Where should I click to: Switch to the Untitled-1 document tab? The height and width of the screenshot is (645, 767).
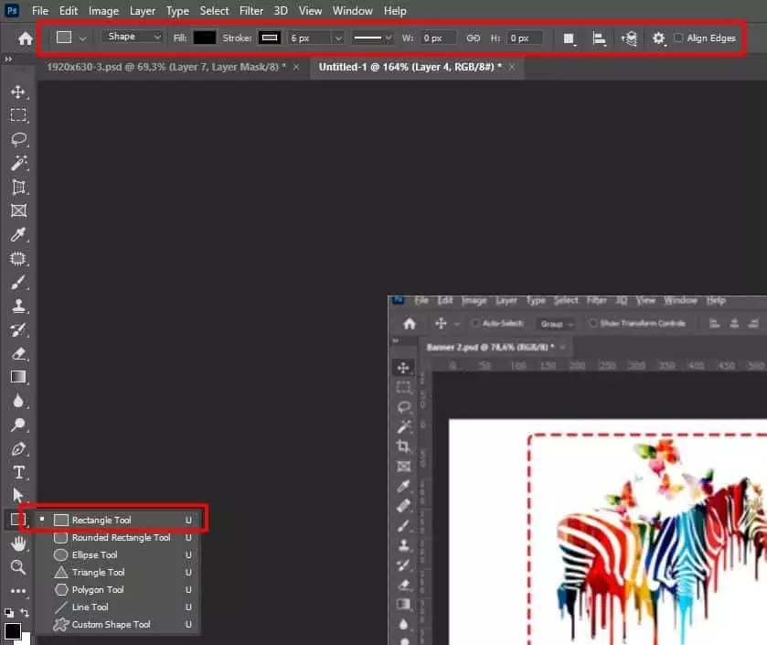pos(411,67)
